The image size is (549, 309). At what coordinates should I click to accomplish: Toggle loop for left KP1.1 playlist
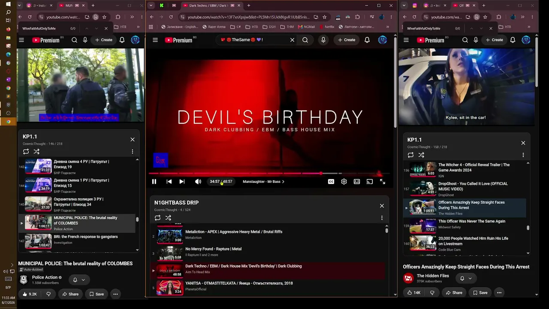coord(26,151)
